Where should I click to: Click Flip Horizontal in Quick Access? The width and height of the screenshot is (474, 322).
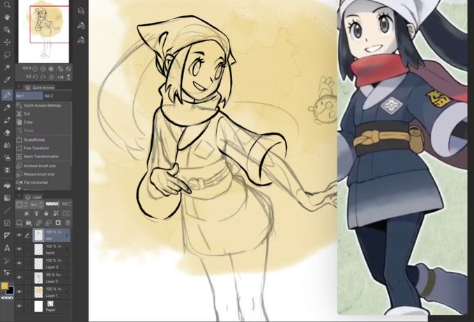[36, 183]
